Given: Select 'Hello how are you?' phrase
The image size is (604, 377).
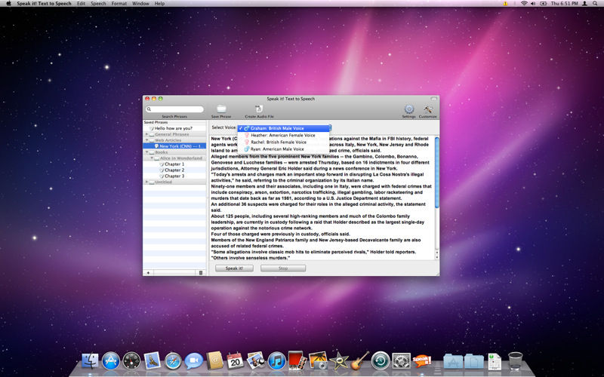Looking at the screenshot, I should click(x=174, y=128).
